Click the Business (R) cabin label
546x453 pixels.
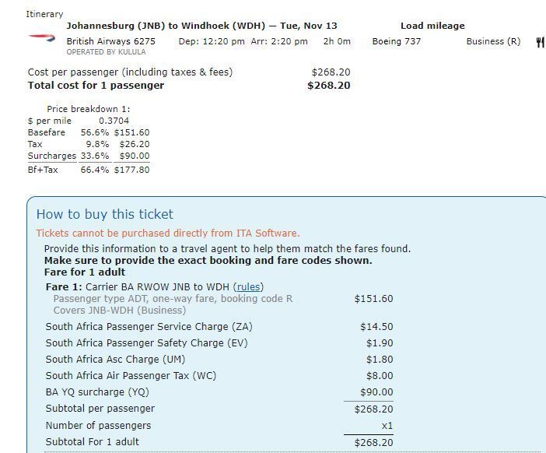493,41
